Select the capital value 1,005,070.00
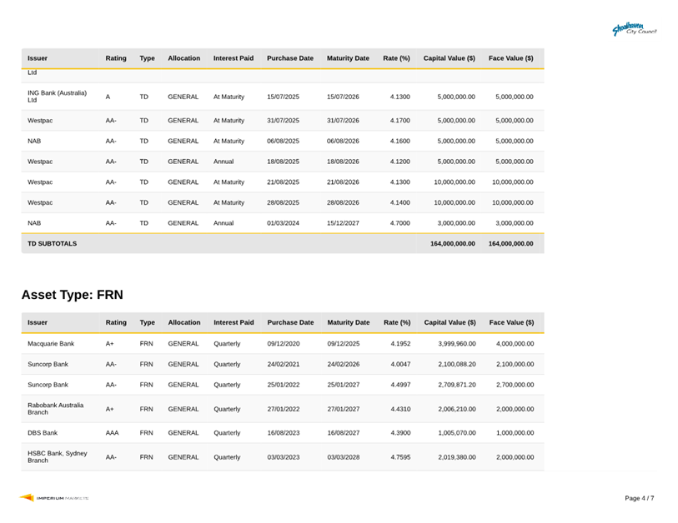 coord(455,433)
